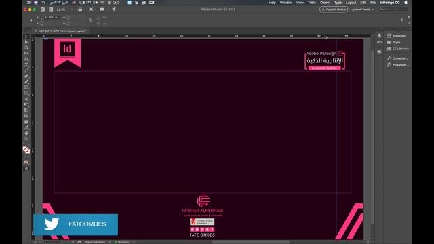The height and width of the screenshot is (244, 434).
Task: Open the Links panel icon
Action: [x=379, y=42]
